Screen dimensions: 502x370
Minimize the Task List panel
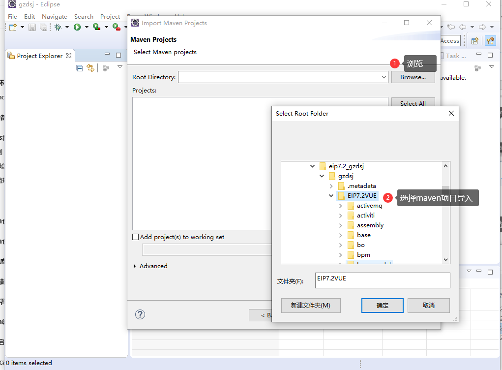(479, 54)
